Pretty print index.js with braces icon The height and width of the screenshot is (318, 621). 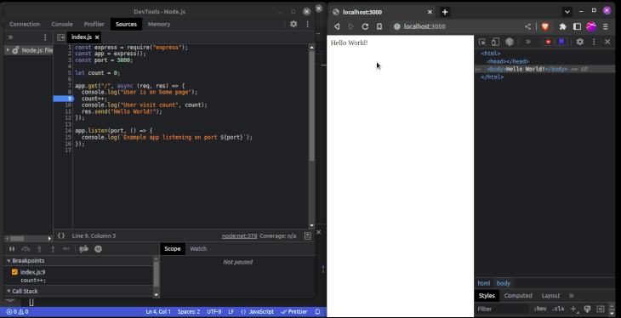pos(61,236)
